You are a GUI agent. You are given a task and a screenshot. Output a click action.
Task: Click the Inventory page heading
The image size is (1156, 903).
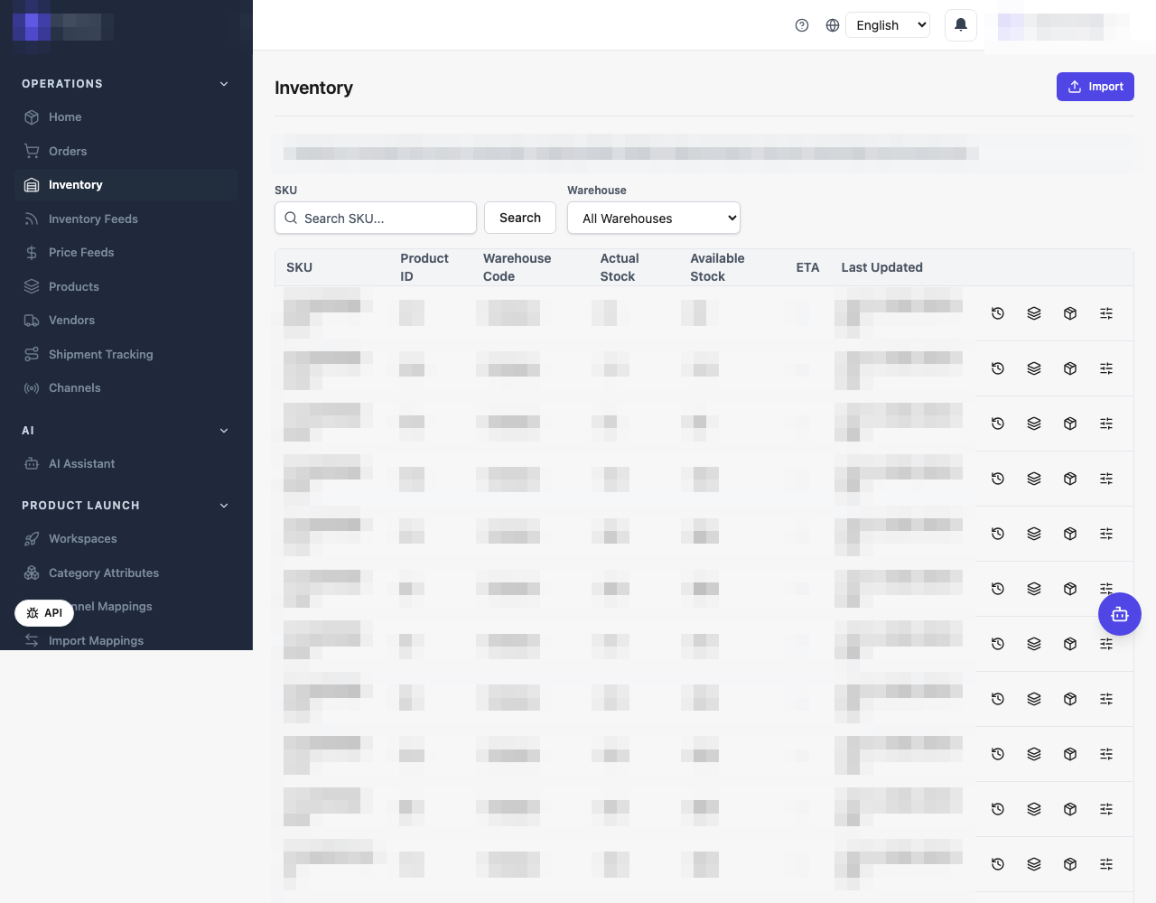click(x=313, y=88)
